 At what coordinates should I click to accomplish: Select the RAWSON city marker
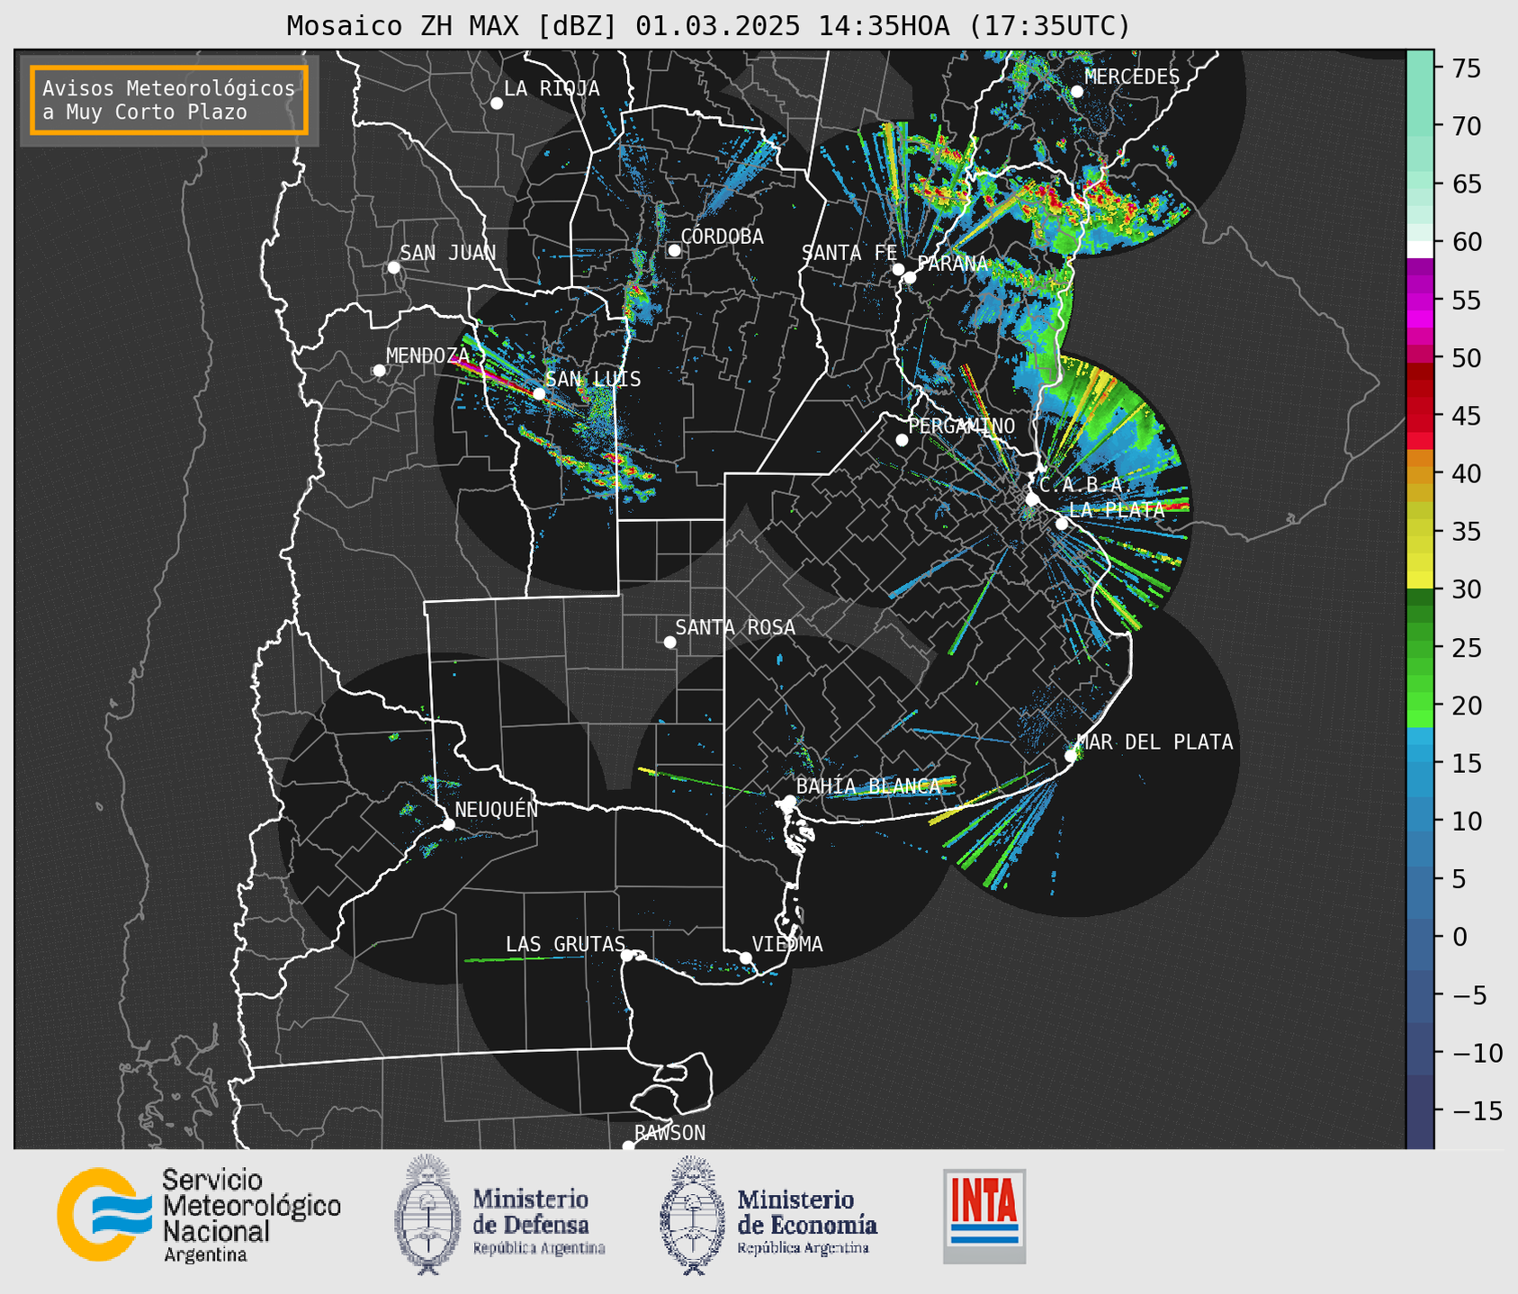tap(628, 1146)
